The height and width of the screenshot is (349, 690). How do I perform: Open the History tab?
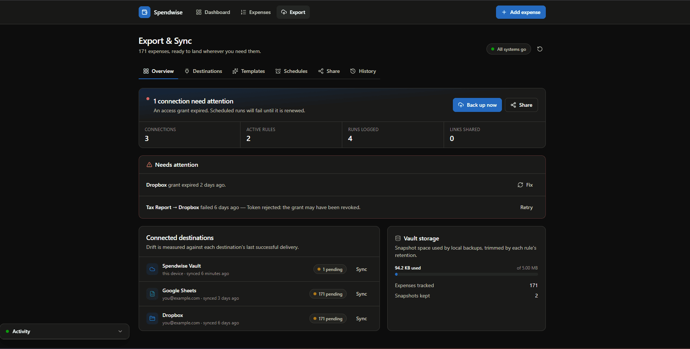click(x=363, y=71)
